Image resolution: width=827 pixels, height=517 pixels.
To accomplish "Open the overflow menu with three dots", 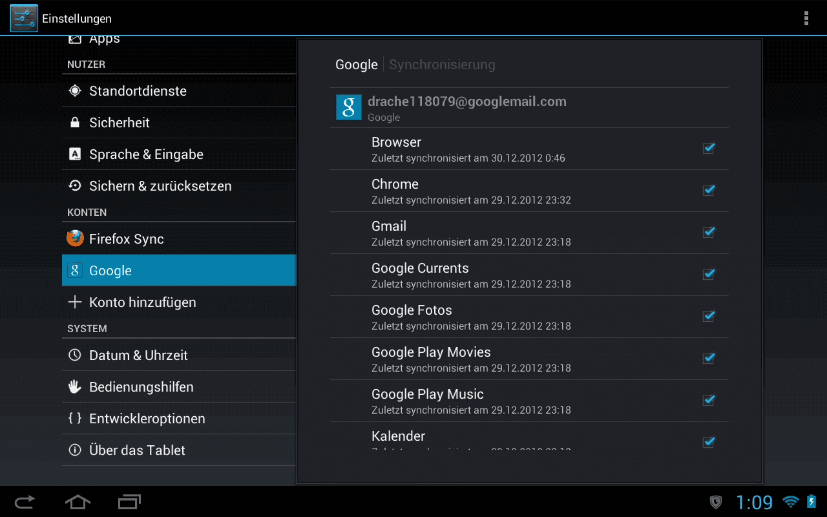I will 806,18.
